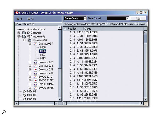The height and width of the screenshot is (116, 162).
Task: Click the Colossus 7/8 automation icon
Action: (x=36, y=73)
